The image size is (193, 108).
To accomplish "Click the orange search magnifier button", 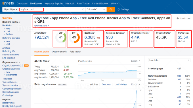I will [x=111, y=9].
